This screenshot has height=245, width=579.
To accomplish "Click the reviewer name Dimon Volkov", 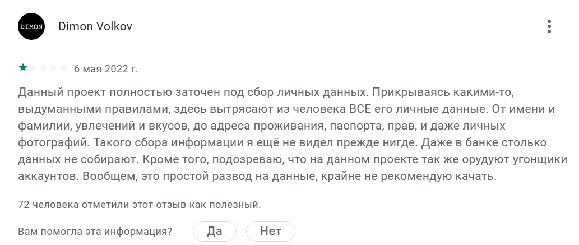I will click(x=95, y=26).
